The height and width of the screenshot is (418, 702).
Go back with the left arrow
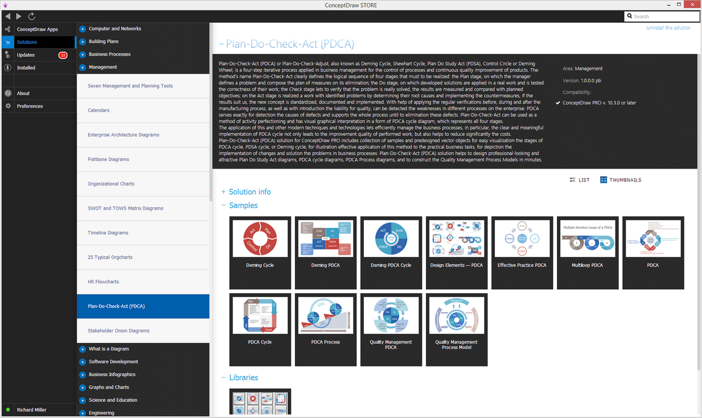pos(8,16)
